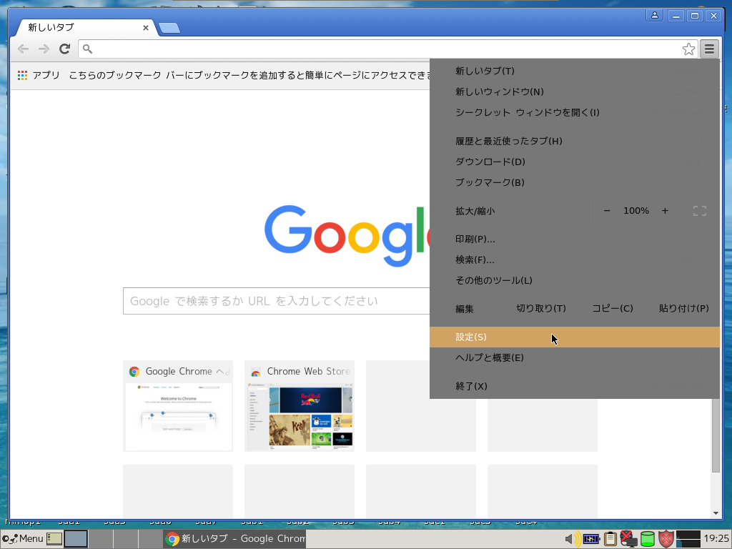Enter fullscreen via the zoom row icon

tap(699, 211)
